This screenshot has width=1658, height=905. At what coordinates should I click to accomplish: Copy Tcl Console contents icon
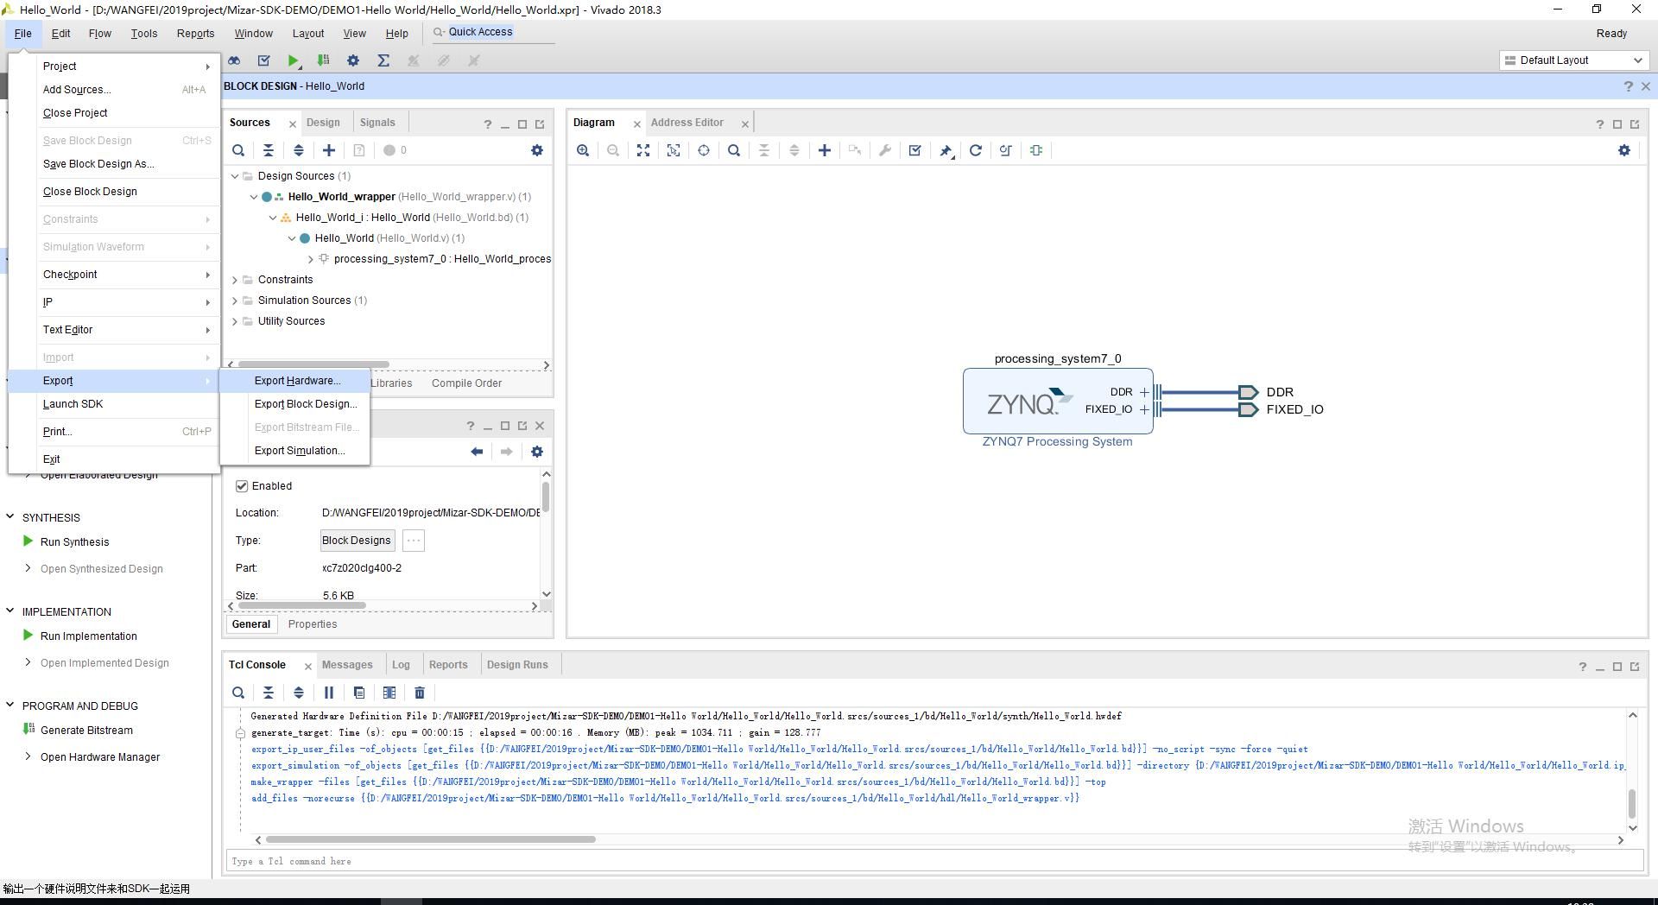pos(359,693)
